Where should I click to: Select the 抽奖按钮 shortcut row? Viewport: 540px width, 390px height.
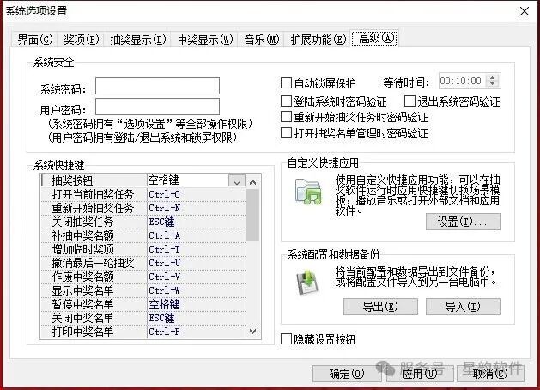coord(143,180)
